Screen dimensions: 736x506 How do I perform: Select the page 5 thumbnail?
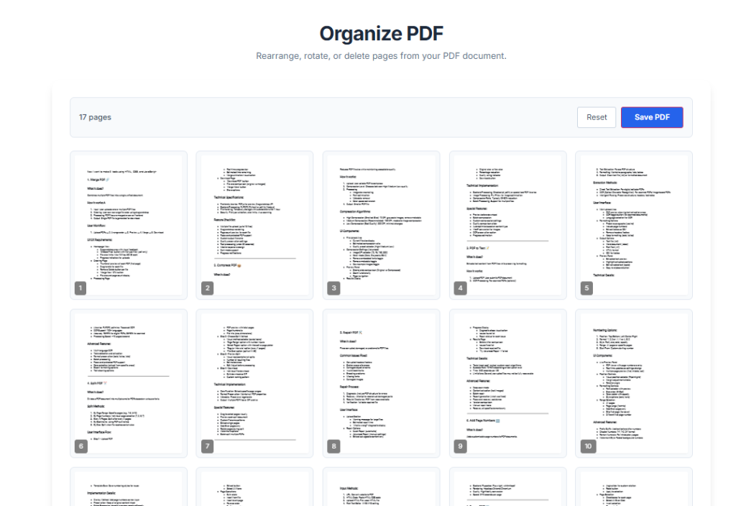tap(634, 224)
